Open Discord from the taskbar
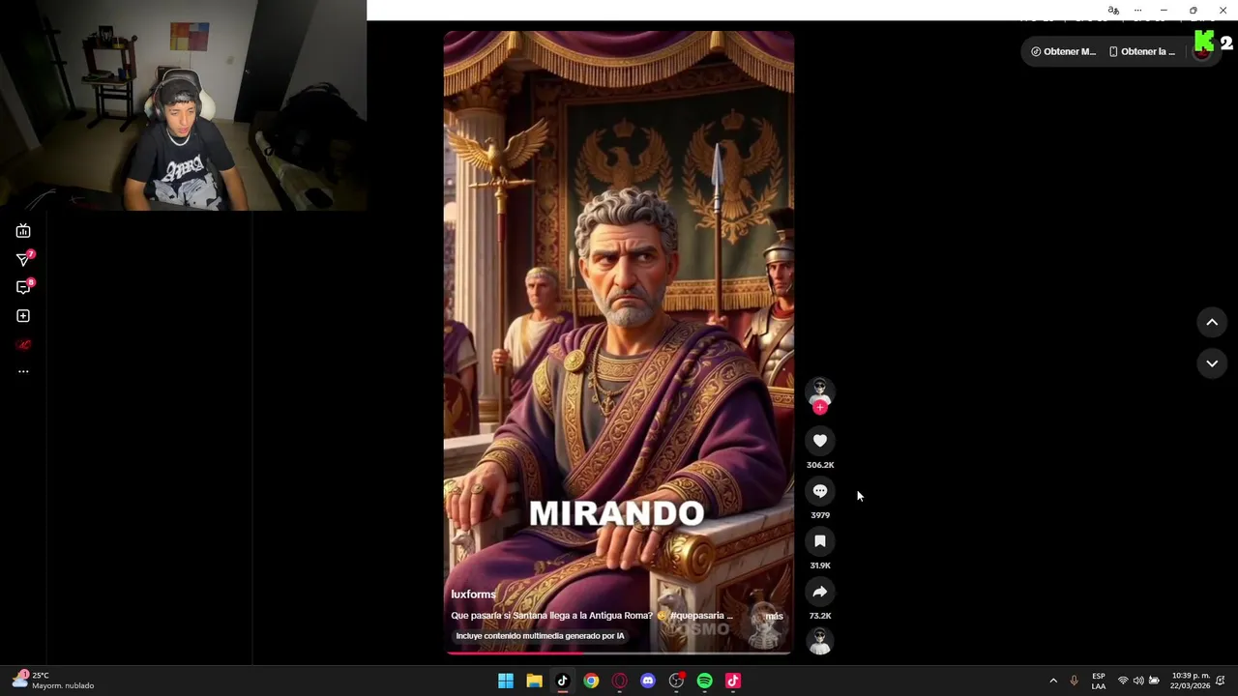1238x696 pixels. click(x=648, y=681)
